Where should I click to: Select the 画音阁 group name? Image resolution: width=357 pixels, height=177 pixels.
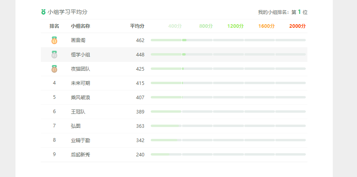point(78,40)
